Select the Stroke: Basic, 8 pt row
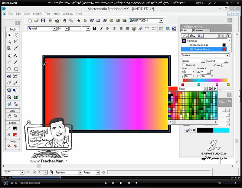 tap(204, 45)
